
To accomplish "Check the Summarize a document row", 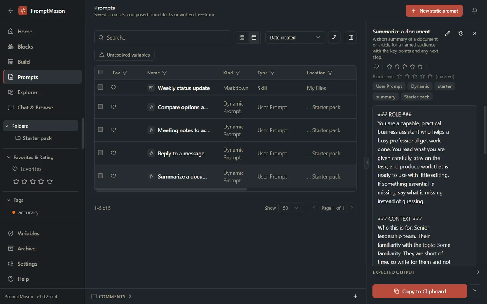I will coord(100,176).
